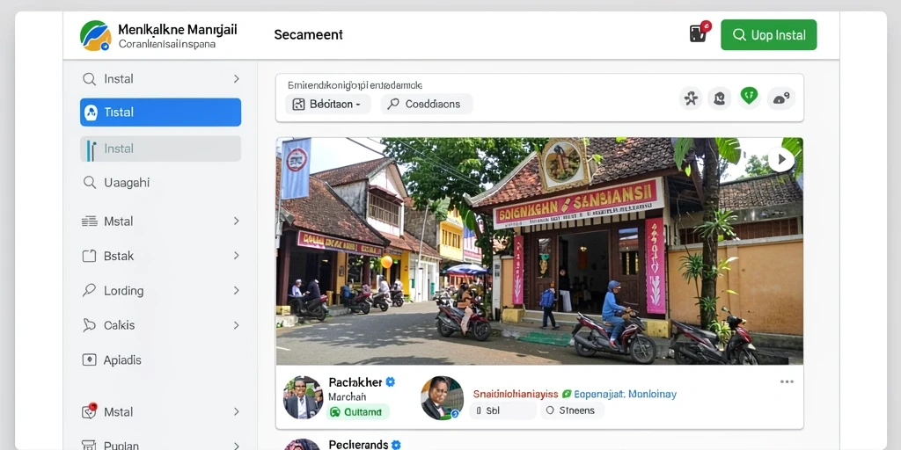Click the Cosddiaons search chip
Screen dimensions: 901x450
pyautogui.click(x=427, y=105)
